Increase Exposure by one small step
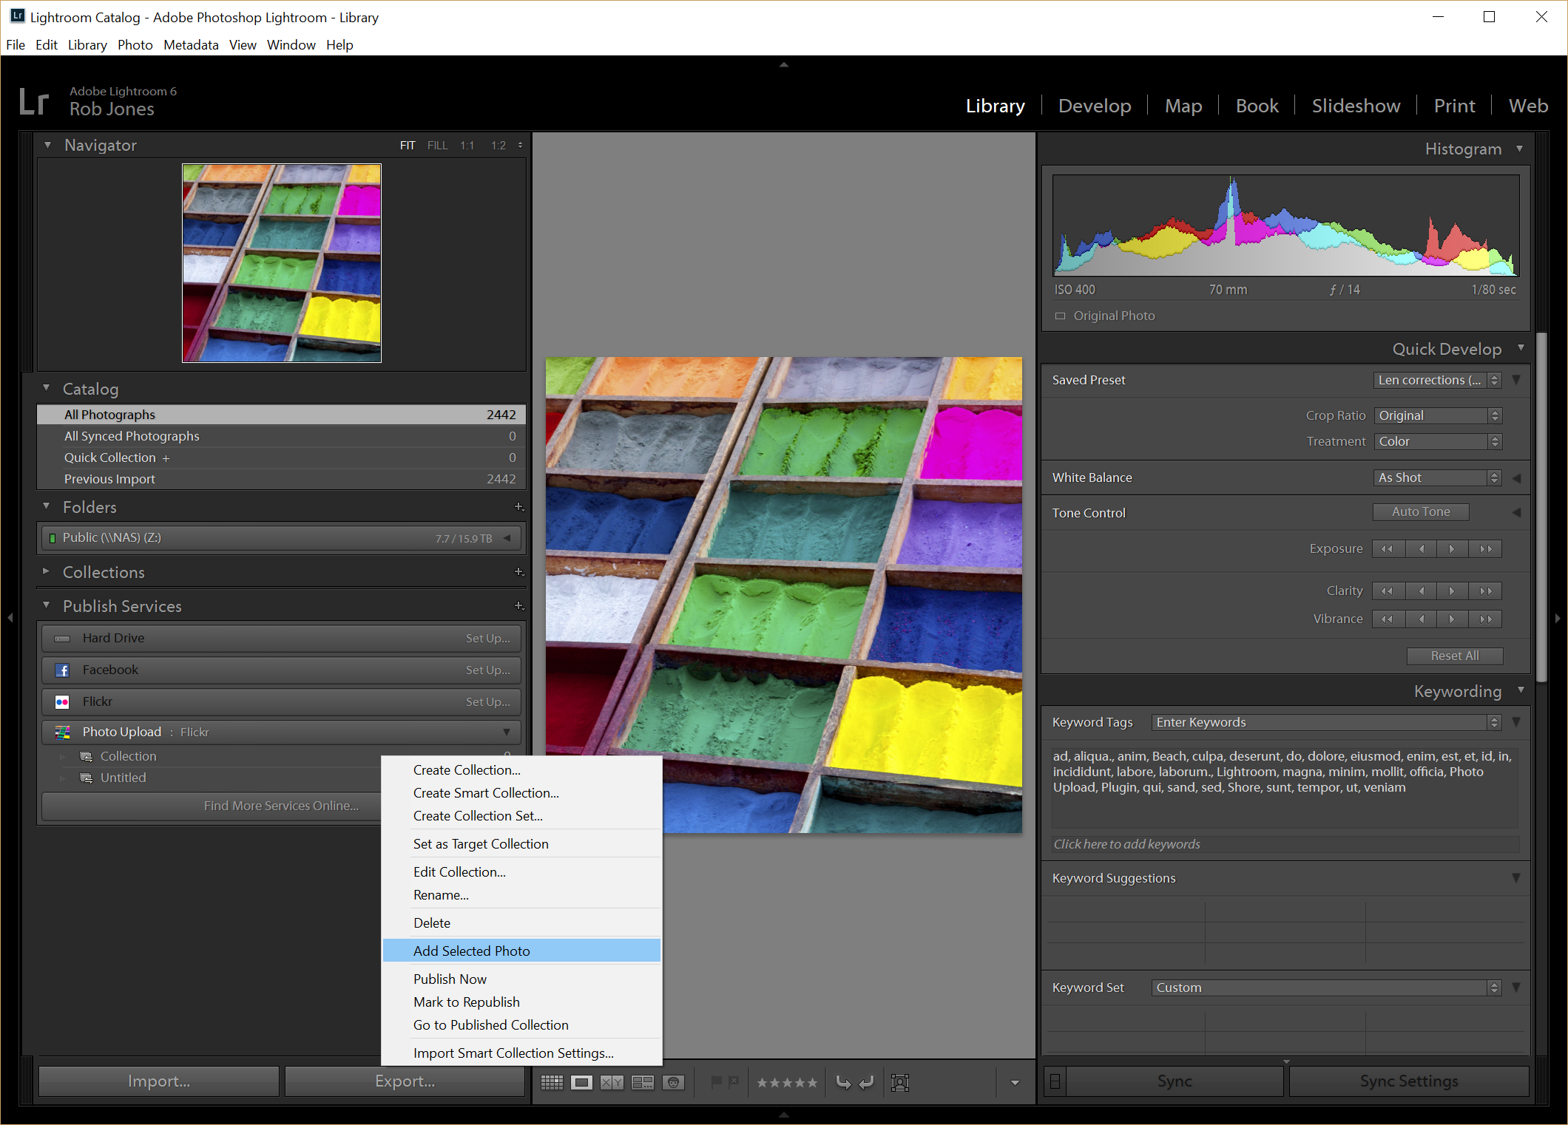The image size is (1568, 1125). [1452, 548]
